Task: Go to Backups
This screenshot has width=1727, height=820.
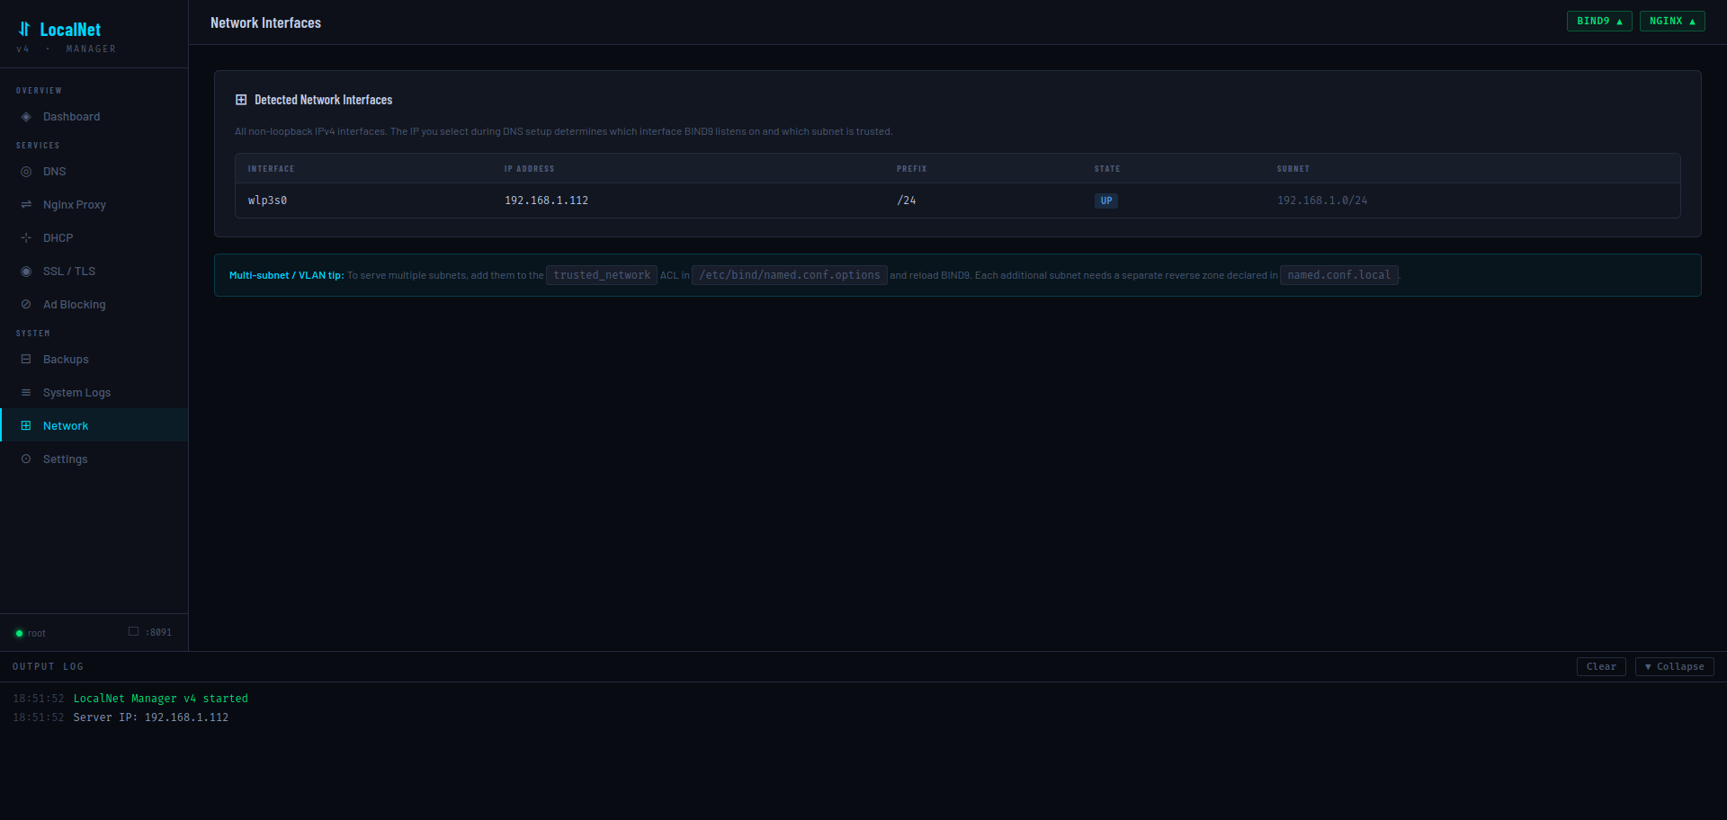Action: click(x=94, y=360)
